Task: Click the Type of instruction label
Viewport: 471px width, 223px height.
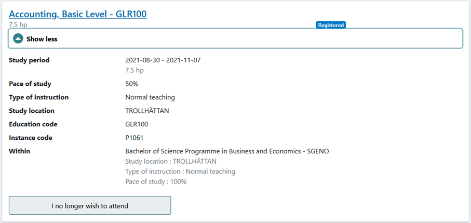Action: 39,97
